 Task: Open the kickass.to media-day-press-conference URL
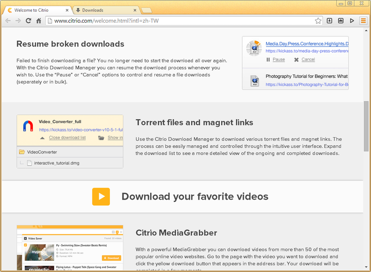point(307,51)
